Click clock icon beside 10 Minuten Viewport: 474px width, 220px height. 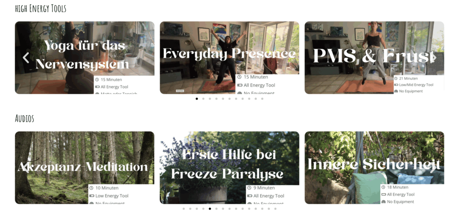click(92, 188)
